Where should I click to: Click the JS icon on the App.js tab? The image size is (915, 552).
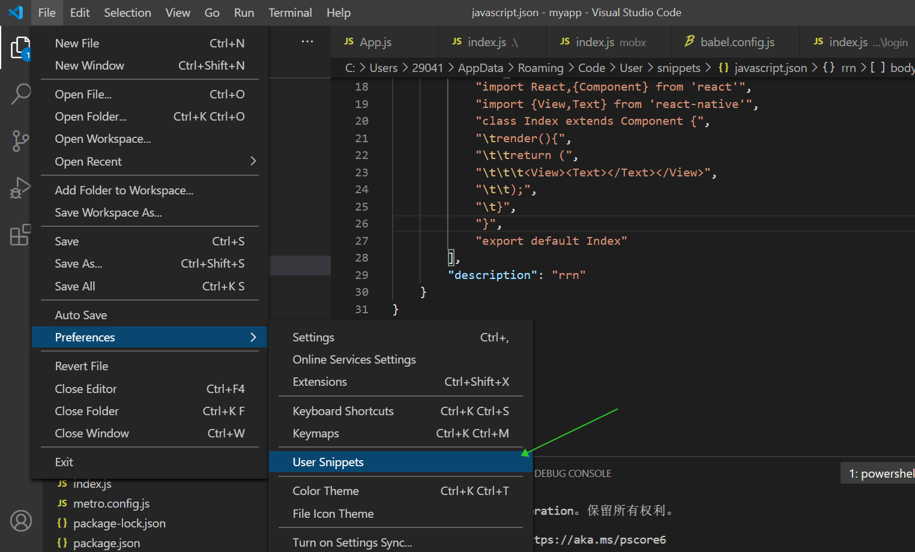point(349,42)
